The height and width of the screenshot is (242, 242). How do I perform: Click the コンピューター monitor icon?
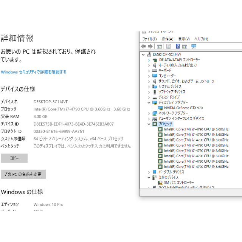point(155,76)
